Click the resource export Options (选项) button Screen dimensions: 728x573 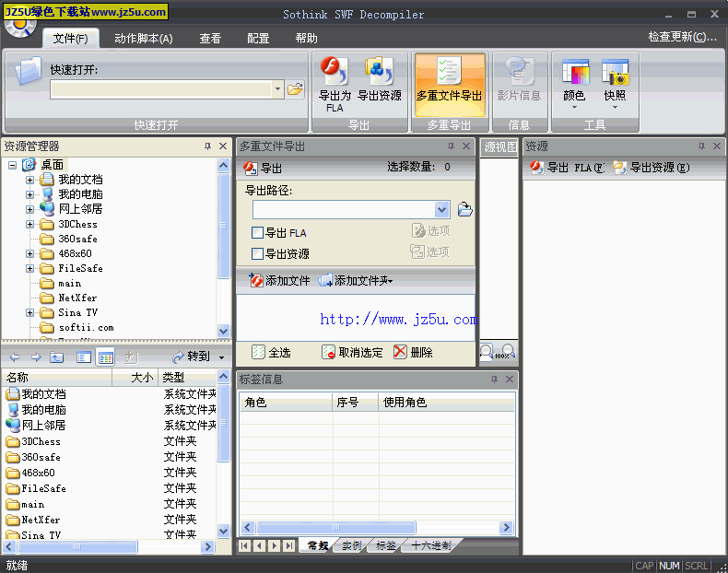click(x=430, y=251)
